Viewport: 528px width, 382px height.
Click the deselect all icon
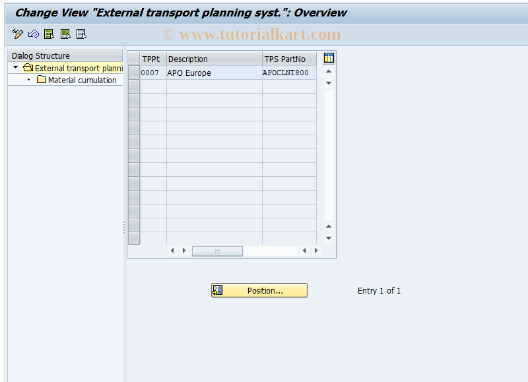tap(80, 34)
